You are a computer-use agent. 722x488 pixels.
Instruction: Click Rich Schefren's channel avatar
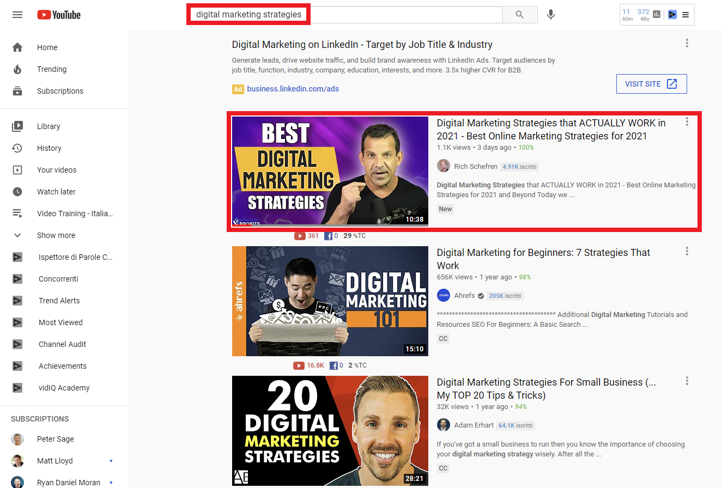point(444,166)
